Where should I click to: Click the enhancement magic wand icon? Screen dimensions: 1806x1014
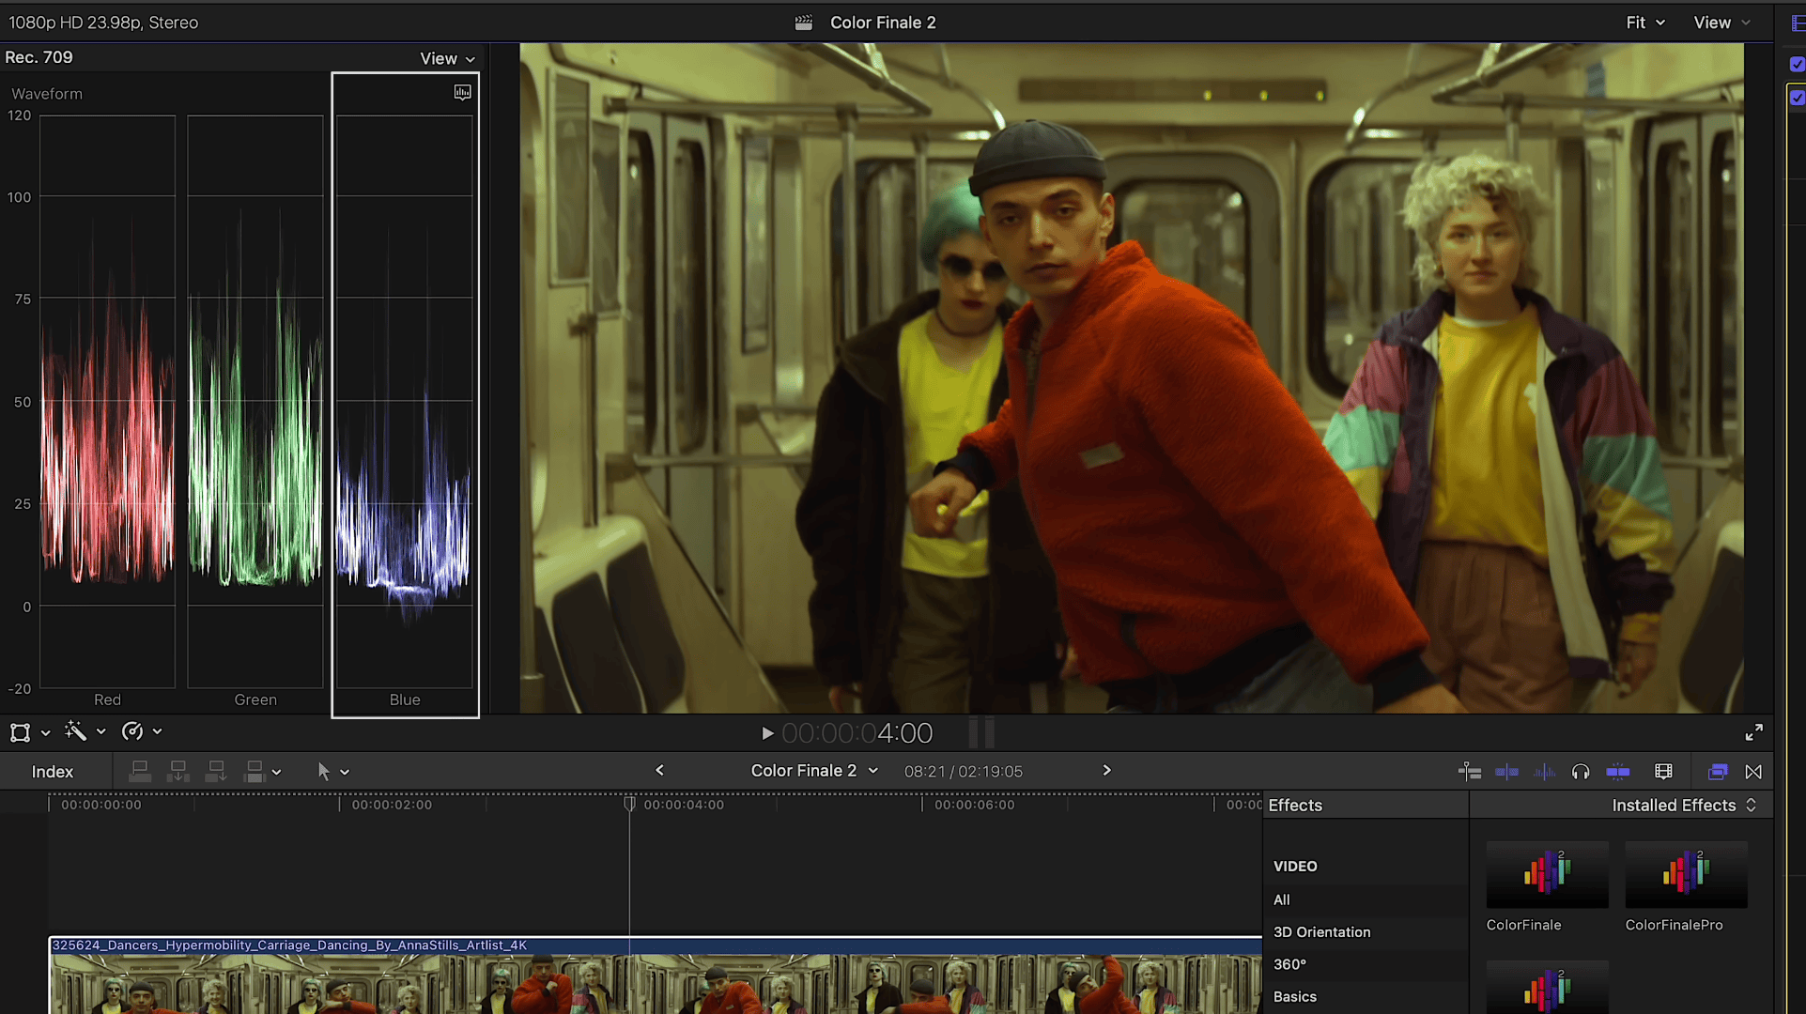[x=75, y=731]
